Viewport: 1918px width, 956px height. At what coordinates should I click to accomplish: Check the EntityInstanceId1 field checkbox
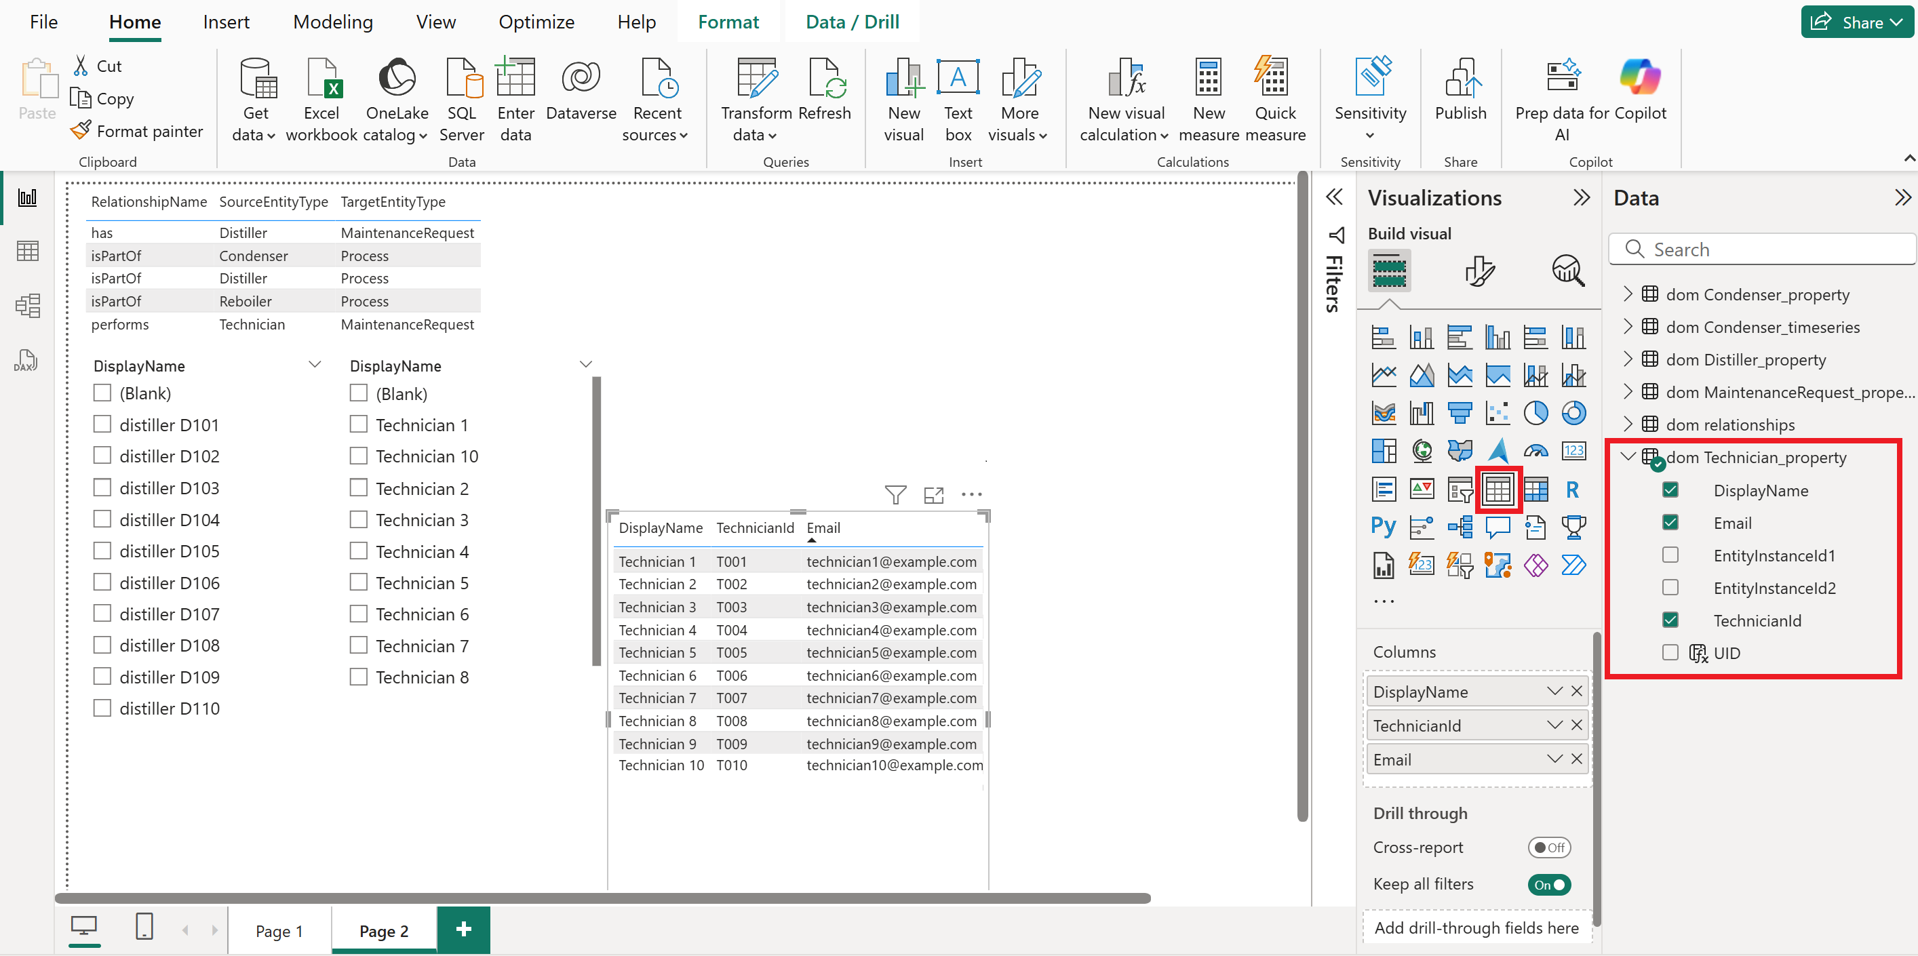pos(1670,555)
